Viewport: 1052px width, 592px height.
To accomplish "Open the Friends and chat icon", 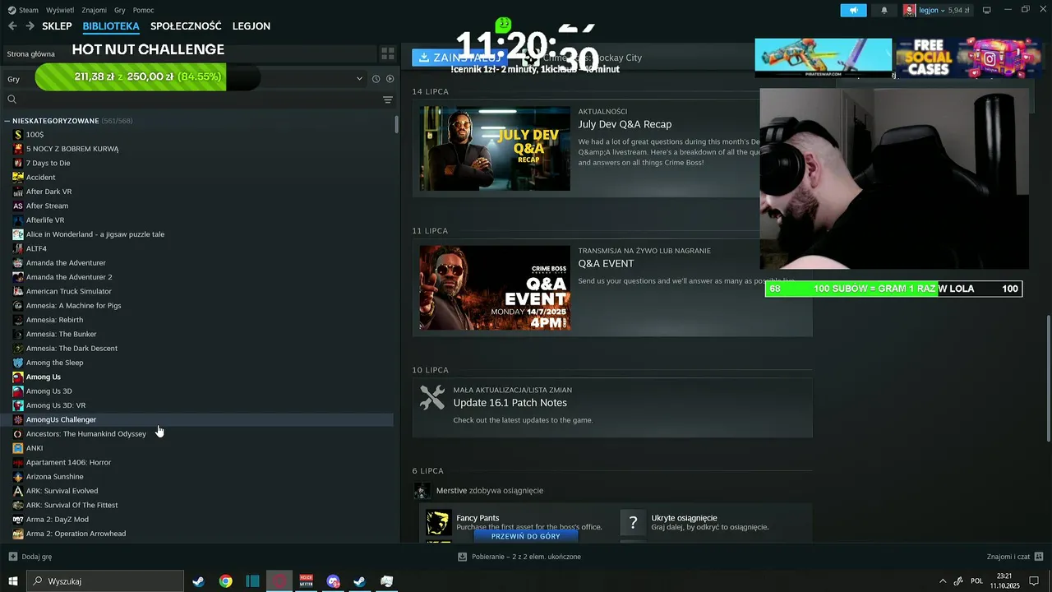I will (x=1039, y=557).
